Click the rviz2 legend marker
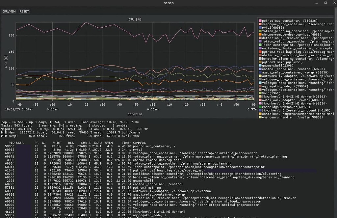This screenshot has height=218, width=337. [260, 27]
